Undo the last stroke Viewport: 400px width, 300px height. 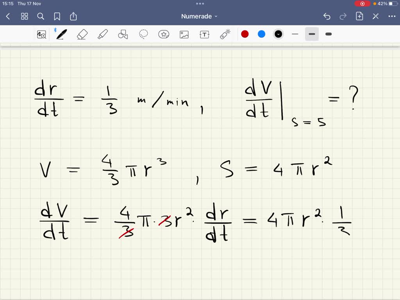pos(327,16)
